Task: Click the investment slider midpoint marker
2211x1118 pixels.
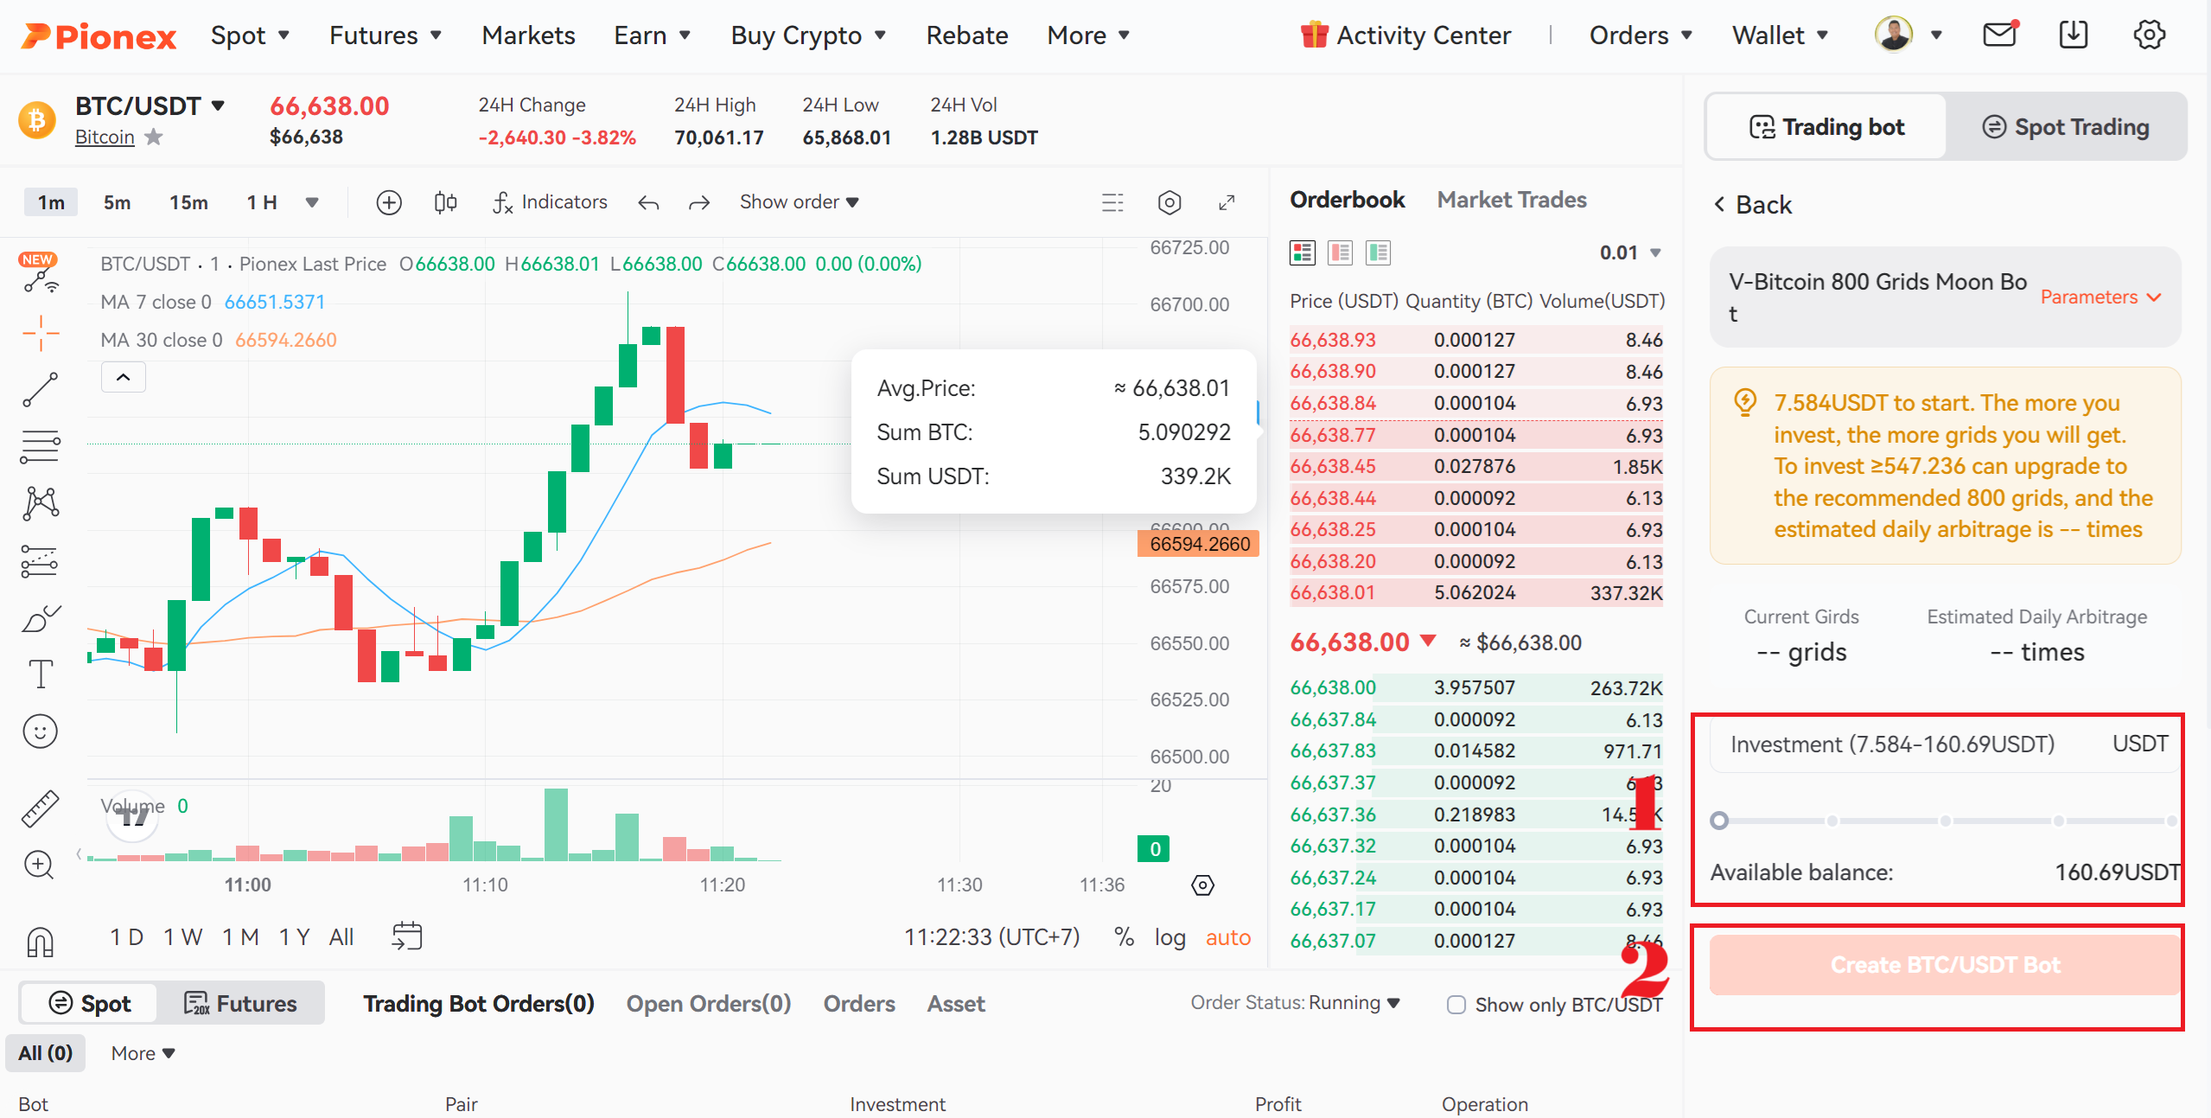Action: tap(1945, 821)
